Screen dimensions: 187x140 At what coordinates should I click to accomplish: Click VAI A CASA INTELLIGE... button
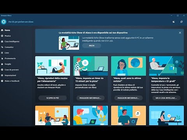click(166, 98)
